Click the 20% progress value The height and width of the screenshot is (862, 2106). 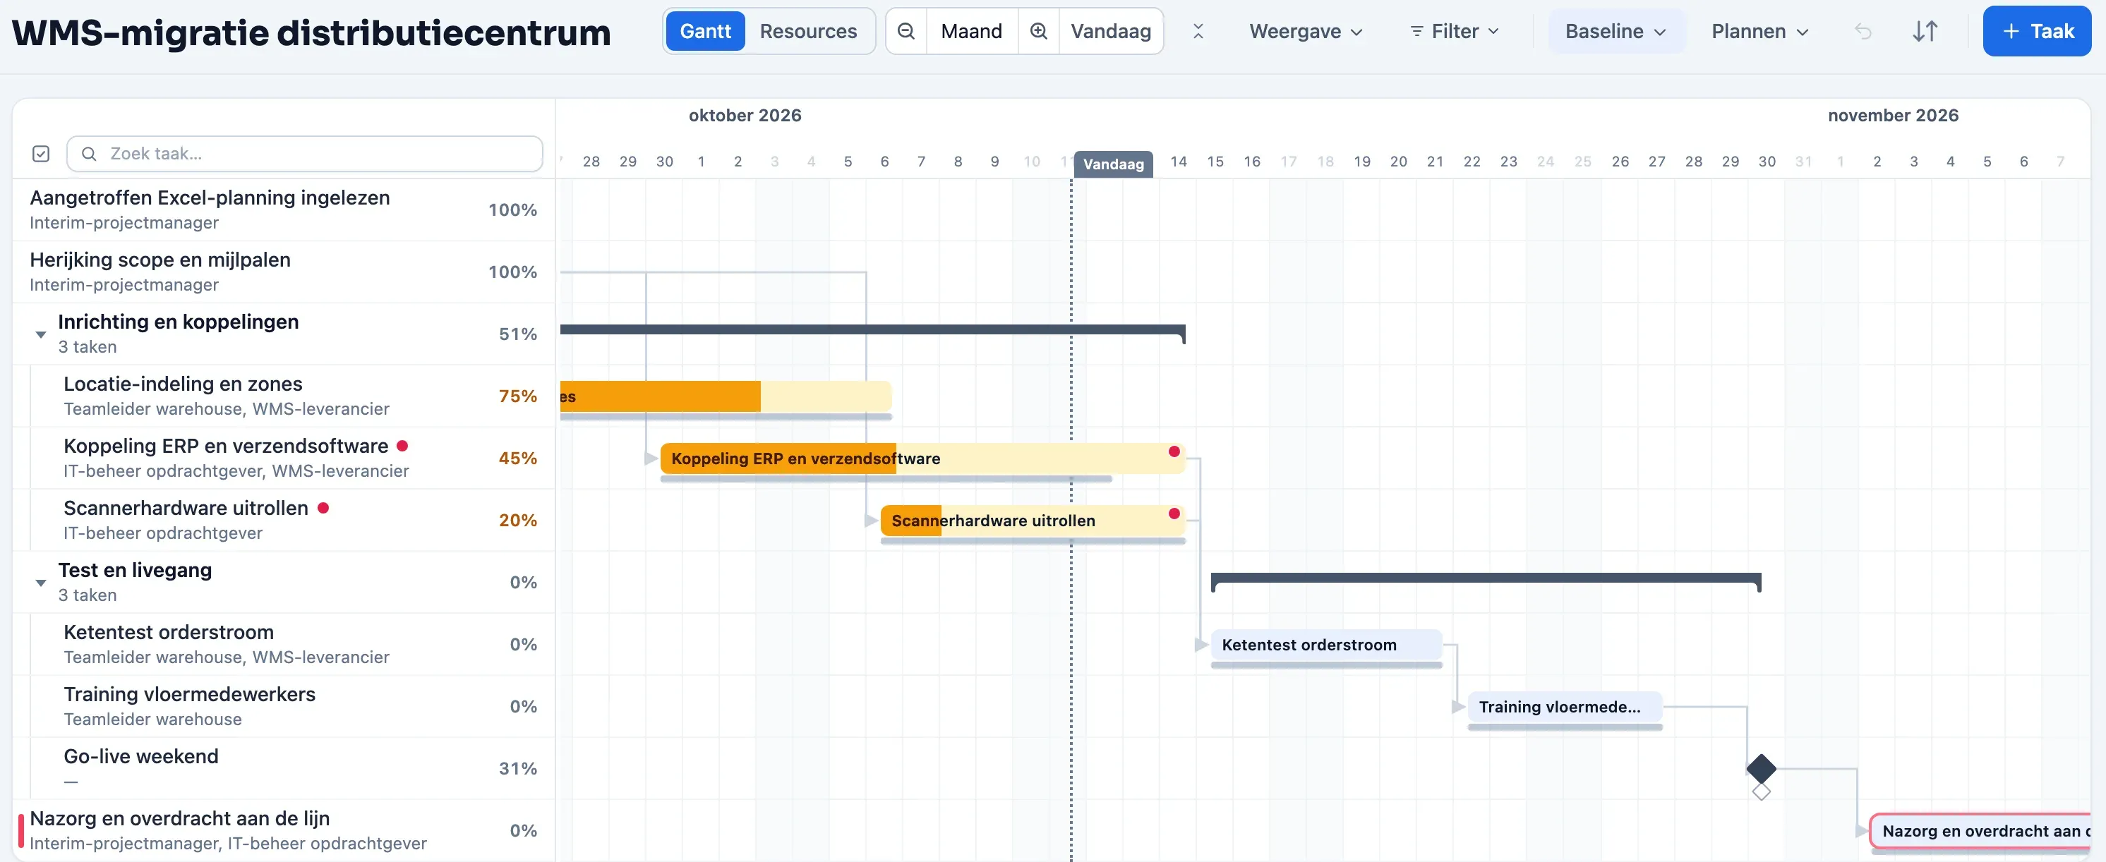click(x=517, y=521)
